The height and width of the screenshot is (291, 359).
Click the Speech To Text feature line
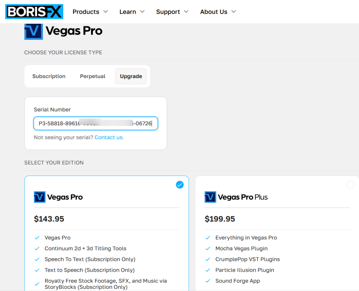[x=90, y=259]
